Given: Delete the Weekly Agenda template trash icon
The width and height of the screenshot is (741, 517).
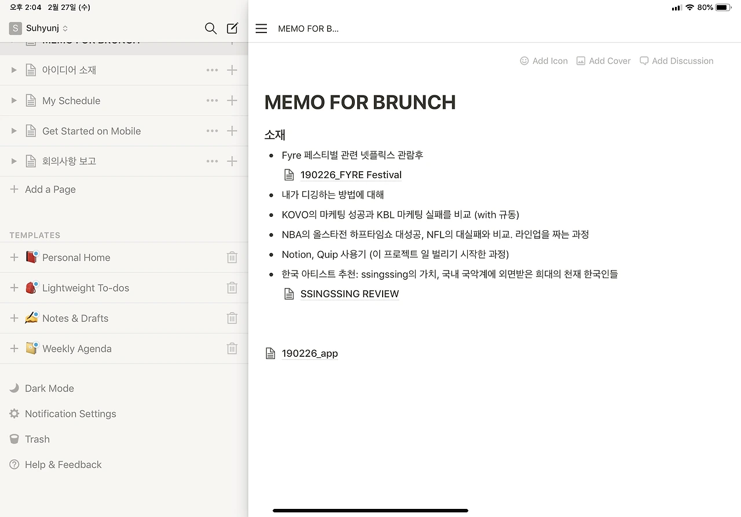Looking at the screenshot, I should pyautogui.click(x=232, y=349).
